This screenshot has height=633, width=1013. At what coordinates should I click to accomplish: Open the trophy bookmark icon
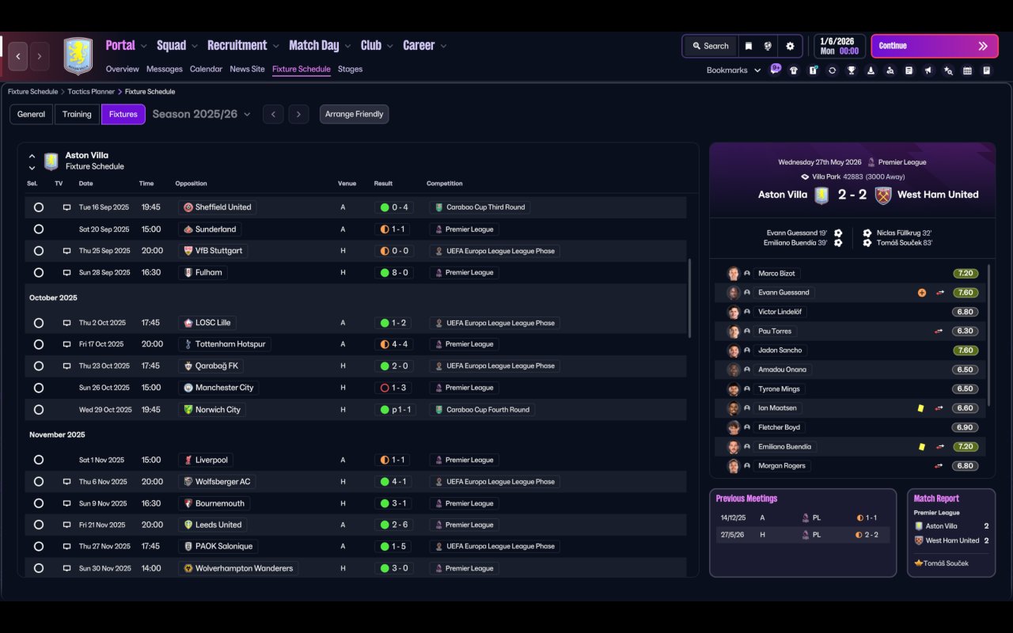(x=852, y=70)
